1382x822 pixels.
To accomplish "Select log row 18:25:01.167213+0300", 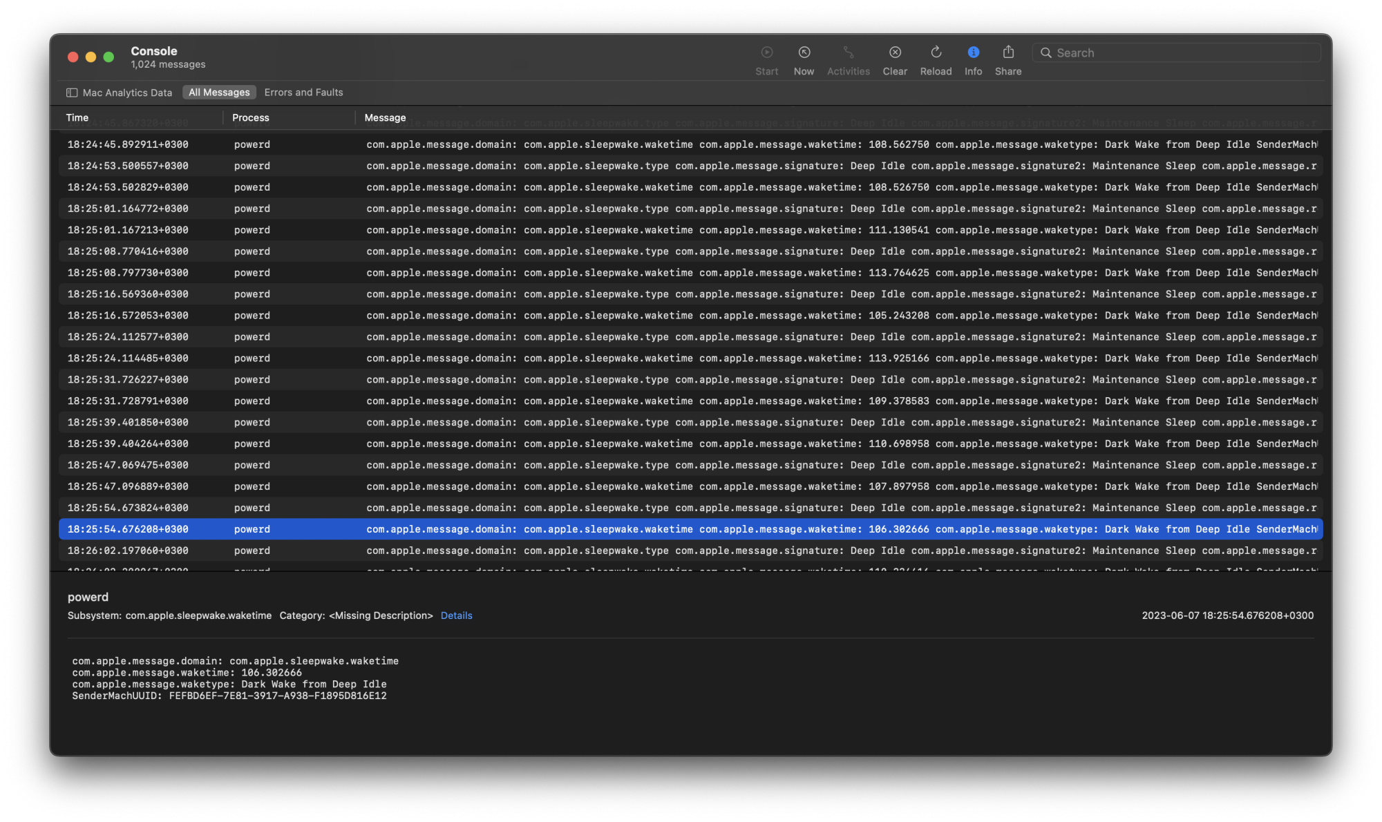I will [x=691, y=230].
